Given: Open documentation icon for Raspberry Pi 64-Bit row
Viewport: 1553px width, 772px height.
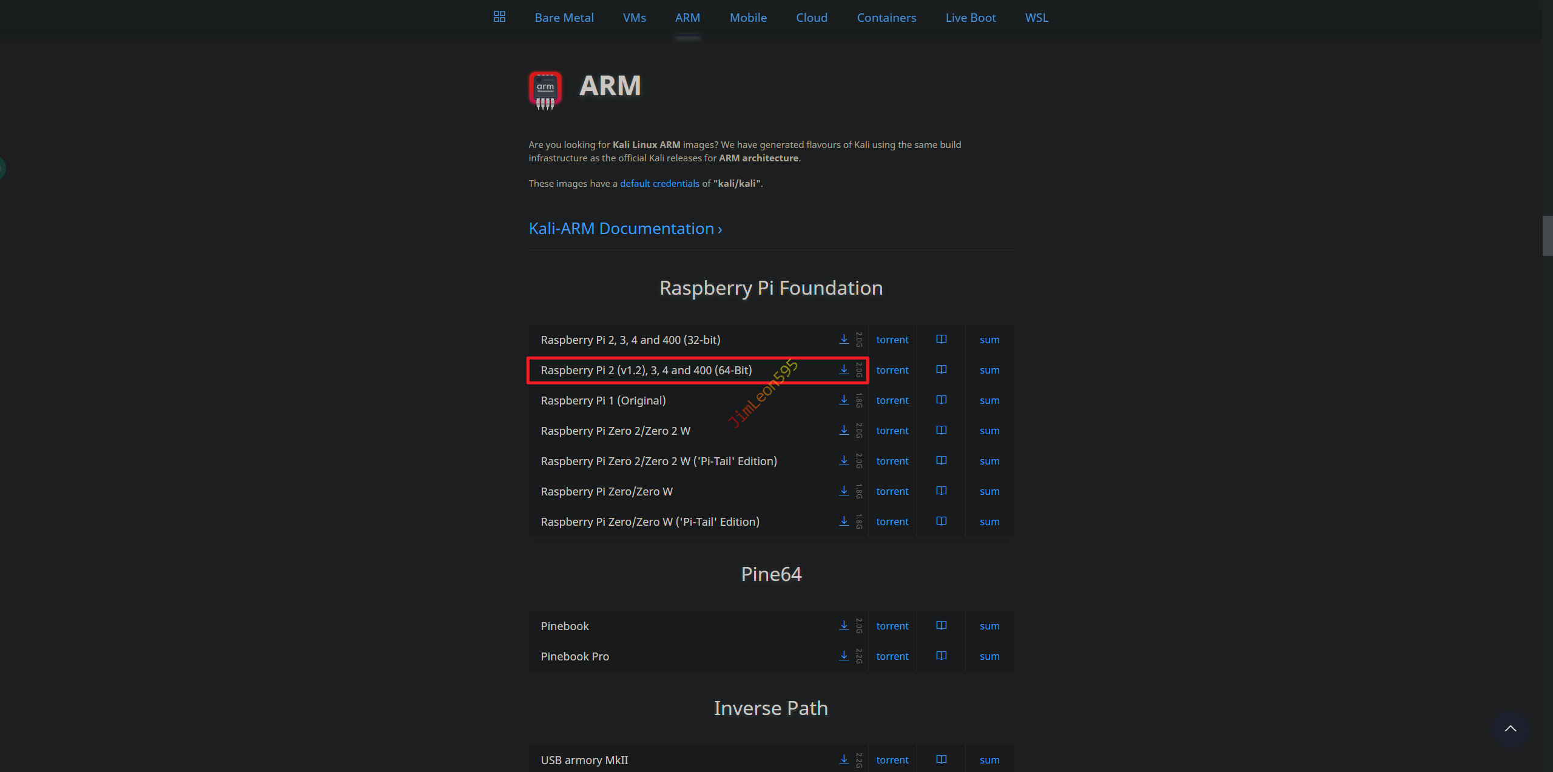Looking at the screenshot, I should pos(941,369).
